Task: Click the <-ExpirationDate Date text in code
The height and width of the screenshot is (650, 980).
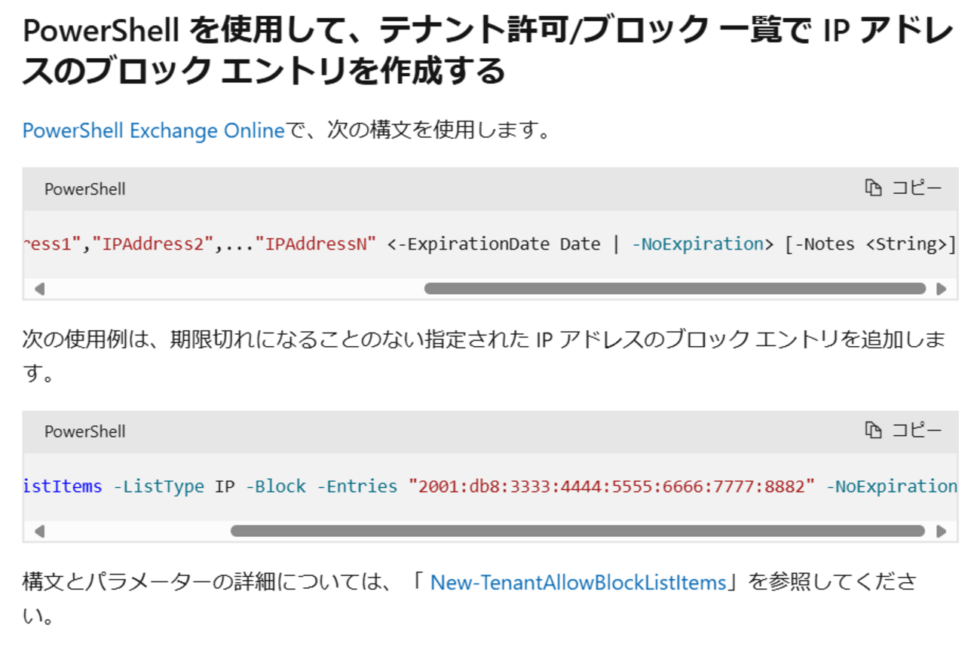Action: tap(494, 244)
